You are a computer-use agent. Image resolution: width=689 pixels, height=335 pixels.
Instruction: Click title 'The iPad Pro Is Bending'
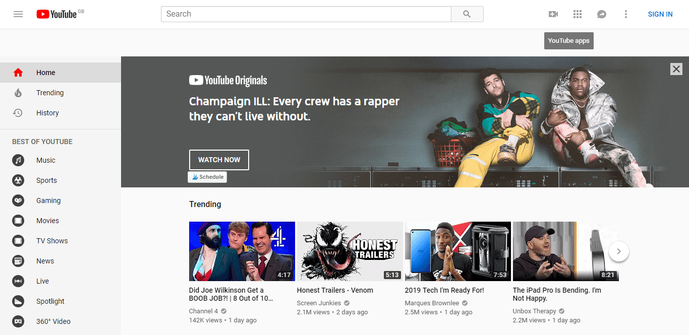pos(557,294)
